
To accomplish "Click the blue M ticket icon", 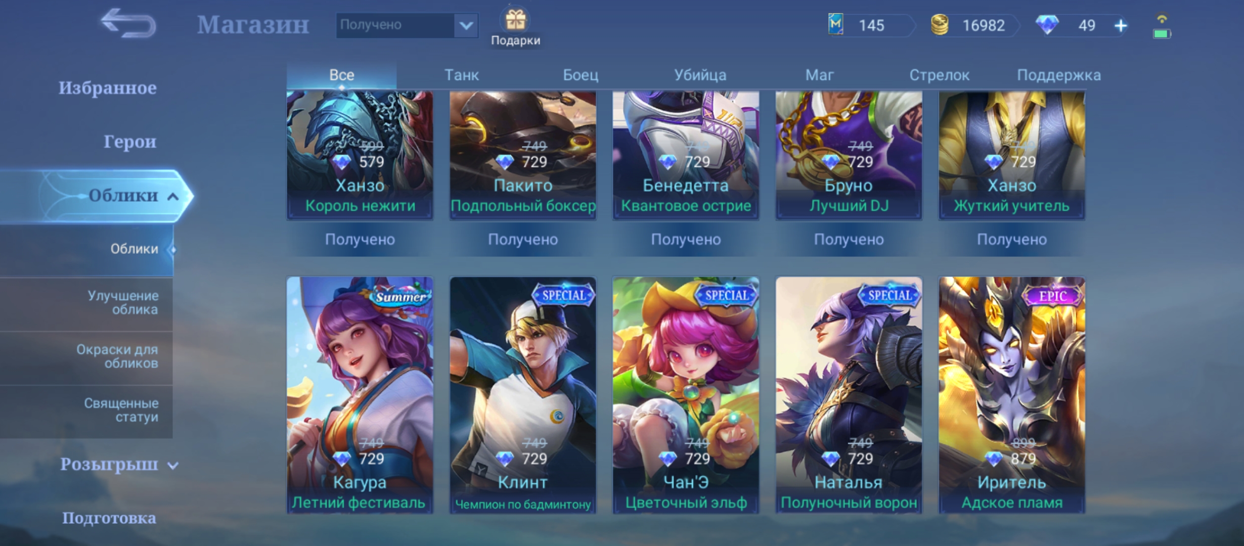I will pos(836,24).
